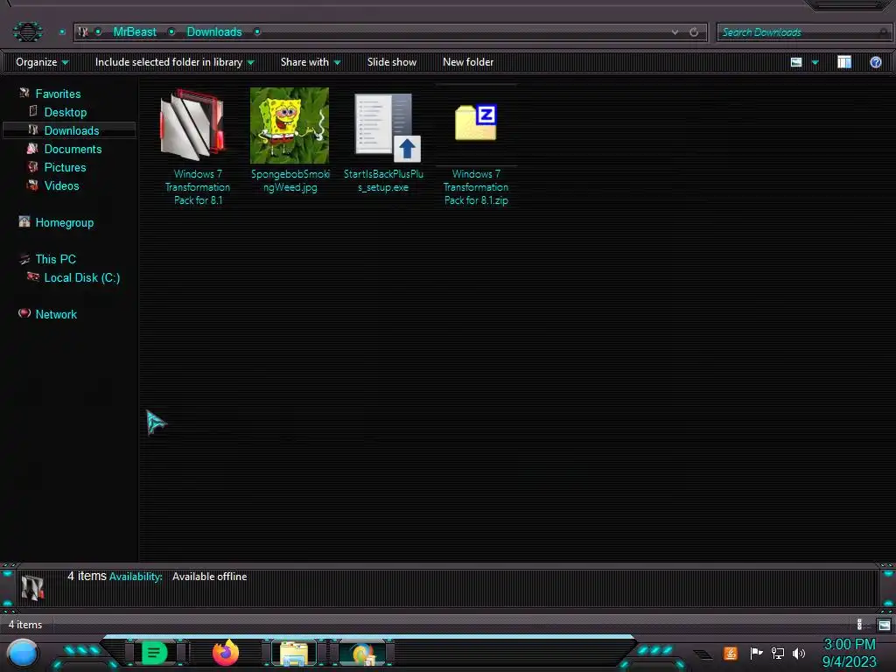Open This PC in navigation pane
The image size is (896, 672).
(55, 259)
